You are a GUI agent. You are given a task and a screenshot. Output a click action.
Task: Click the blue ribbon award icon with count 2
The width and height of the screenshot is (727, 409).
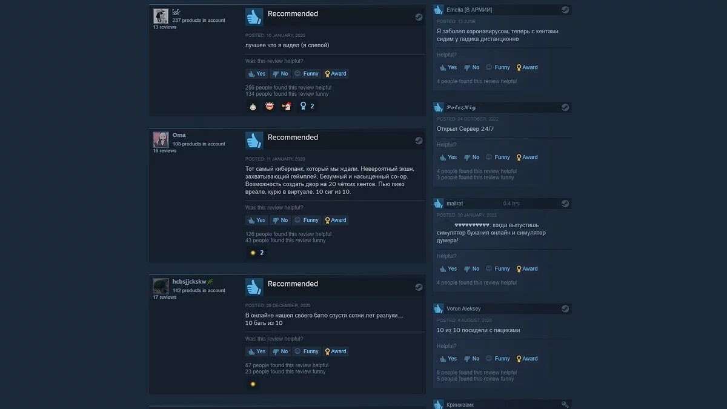pos(304,106)
